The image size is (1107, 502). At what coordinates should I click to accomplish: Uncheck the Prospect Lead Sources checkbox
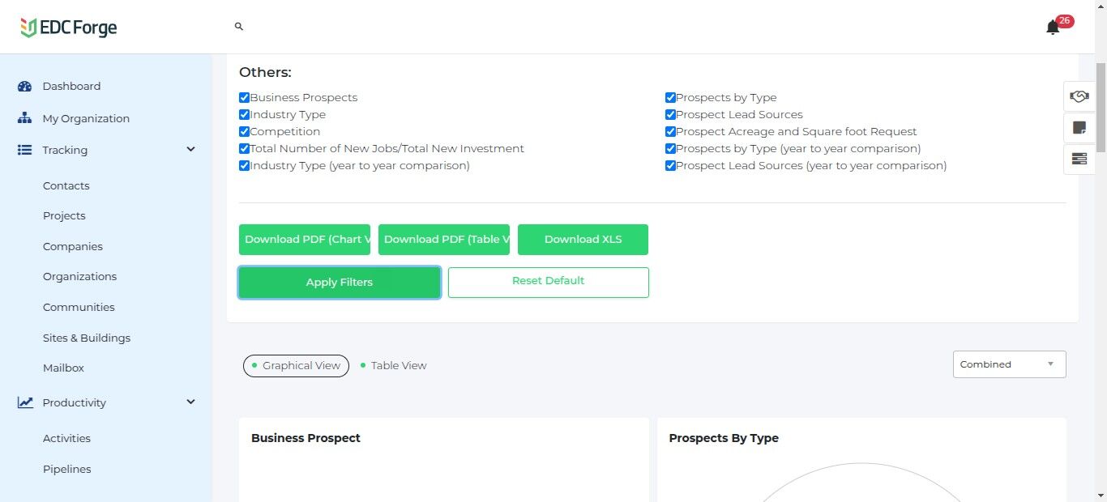pyautogui.click(x=670, y=114)
